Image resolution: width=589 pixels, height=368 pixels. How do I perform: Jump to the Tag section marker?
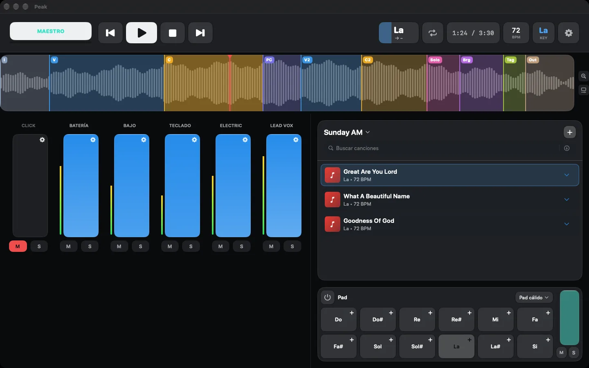coord(510,60)
